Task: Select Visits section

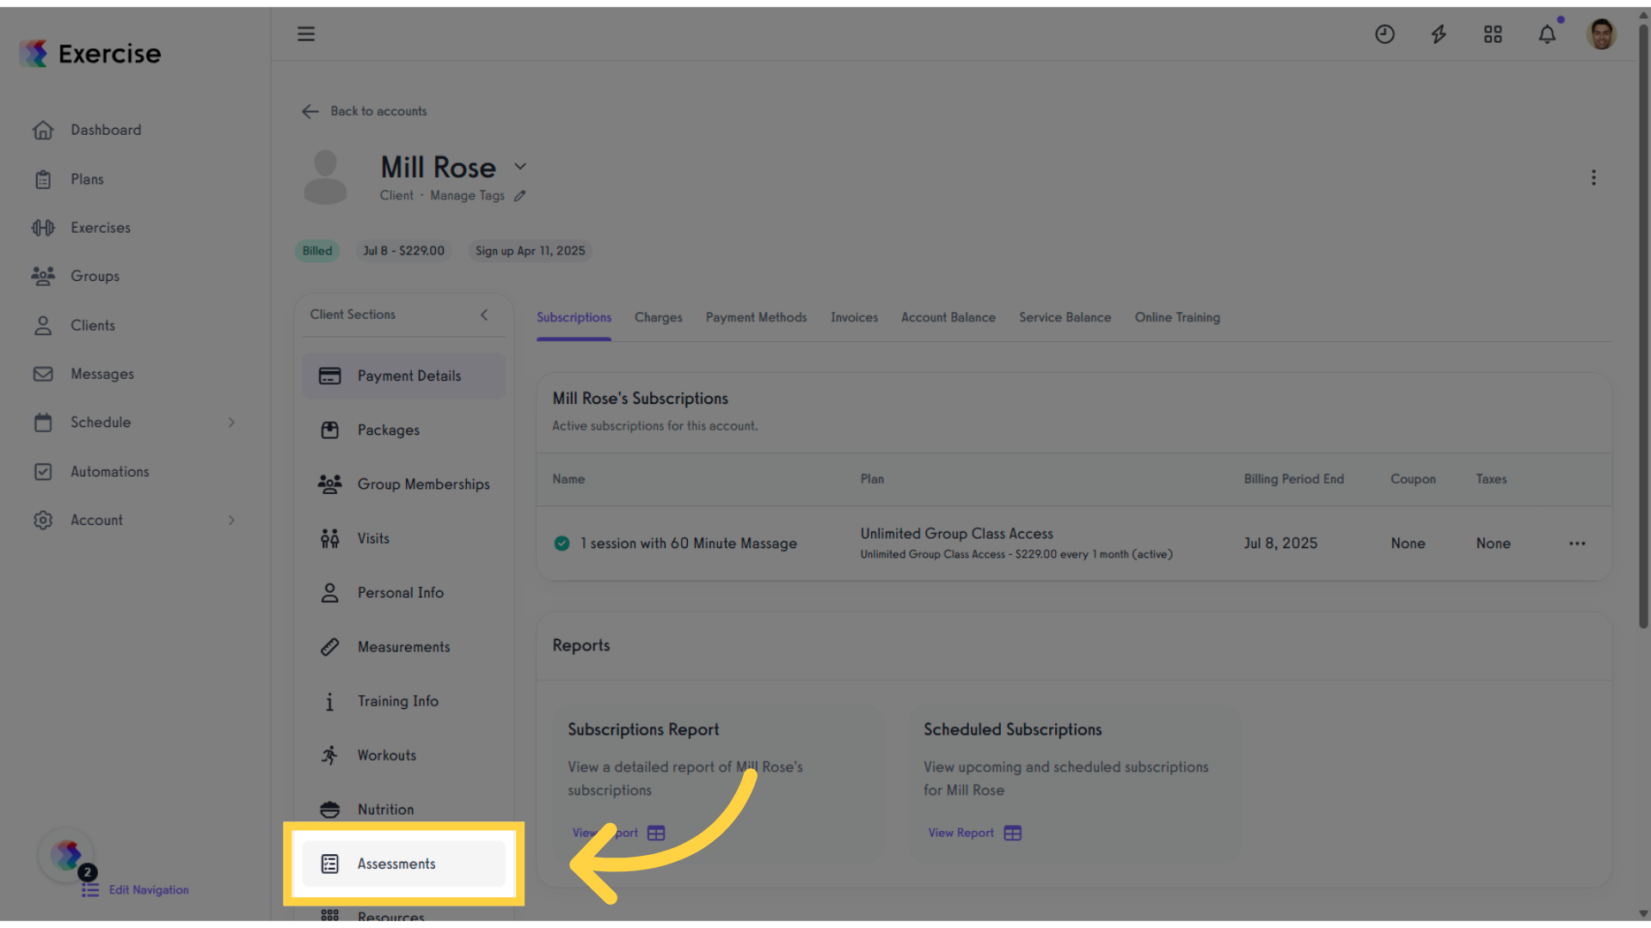Action: [x=404, y=539]
